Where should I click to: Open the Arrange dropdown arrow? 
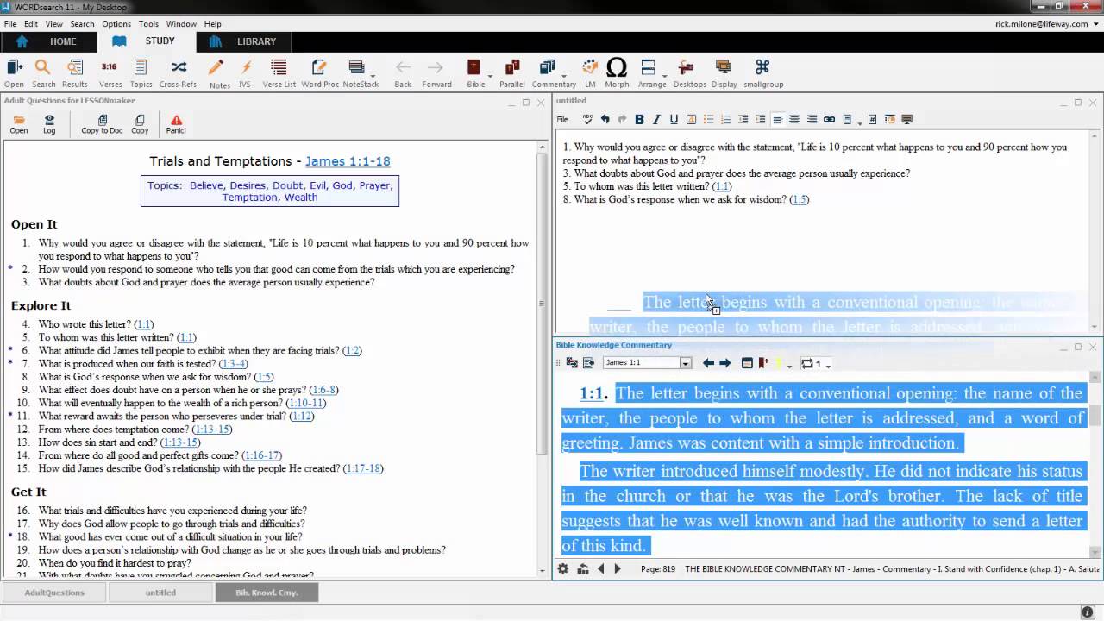[666, 76]
